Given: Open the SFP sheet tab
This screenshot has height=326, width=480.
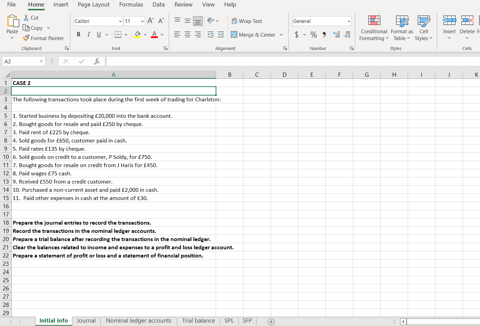Looking at the screenshot, I should [x=247, y=321].
